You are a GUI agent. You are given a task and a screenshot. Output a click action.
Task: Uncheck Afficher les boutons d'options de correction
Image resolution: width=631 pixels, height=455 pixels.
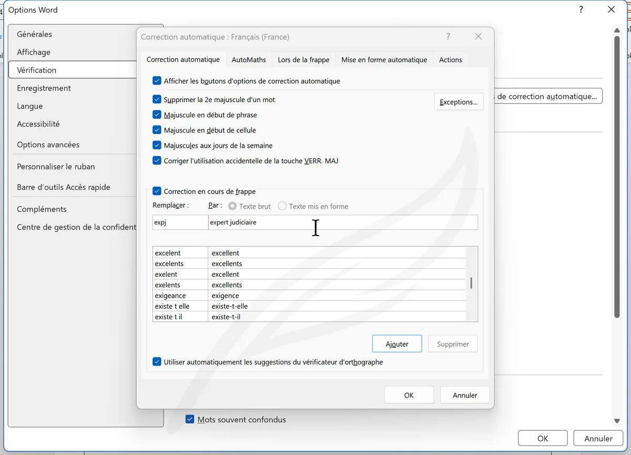(x=157, y=81)
